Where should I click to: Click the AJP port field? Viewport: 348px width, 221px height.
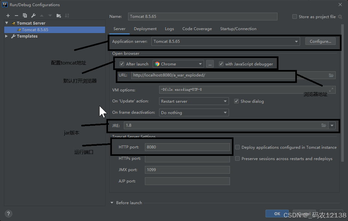point(187,181)
